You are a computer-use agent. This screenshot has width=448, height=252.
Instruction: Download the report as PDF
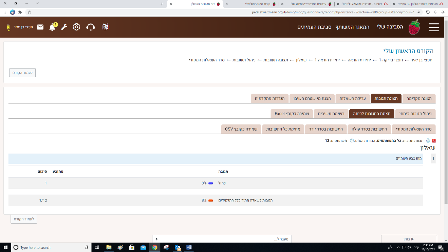(433, 140)
